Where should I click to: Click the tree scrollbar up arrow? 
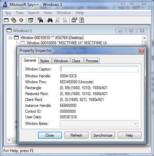pos(144,38)
